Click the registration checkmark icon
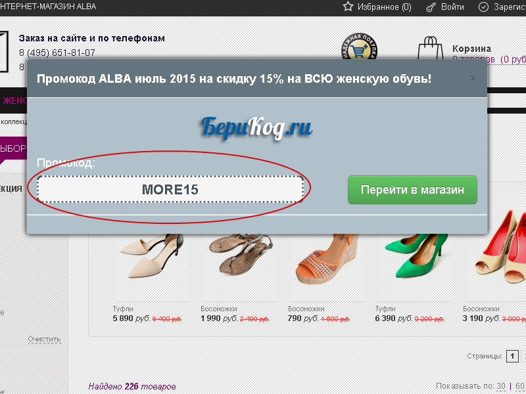The height and width of the screenshot is (394, 526). pos(483,7)
